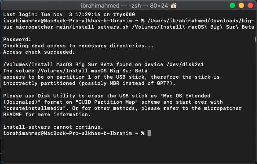This screenshot has width=257, height=164.
Task: Click 'install-setvars cannot continue.' message
Action: [x=53, y=127]
